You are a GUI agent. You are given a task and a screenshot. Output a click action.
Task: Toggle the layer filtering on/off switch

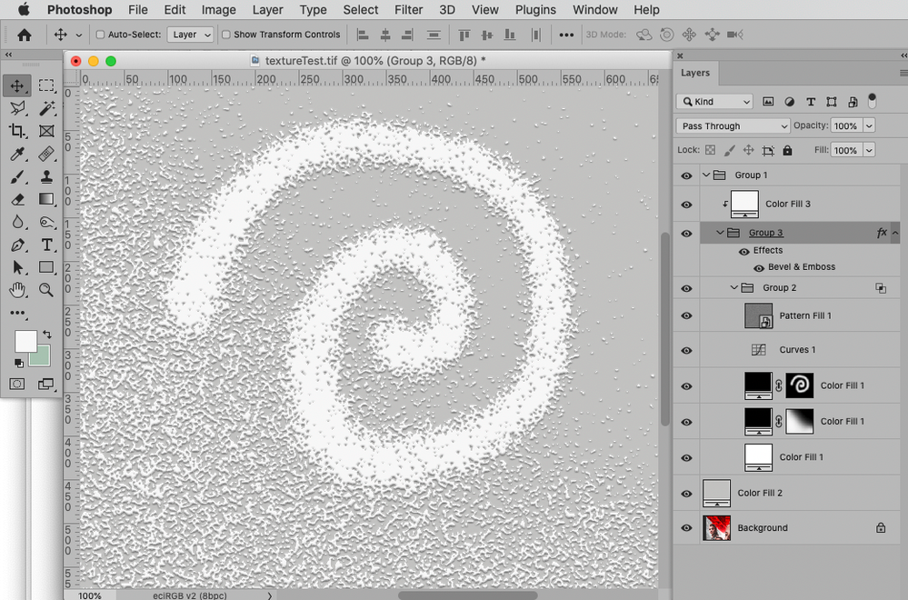click(x=872, y=101)
